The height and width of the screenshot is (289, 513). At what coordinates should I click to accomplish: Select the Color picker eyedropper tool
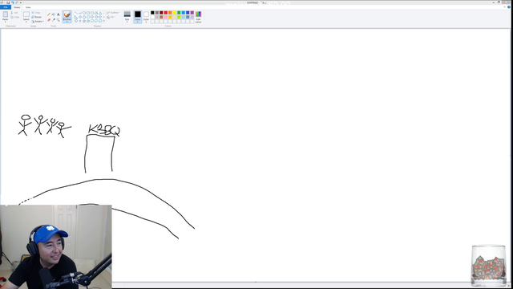click(x=54, y=20)
